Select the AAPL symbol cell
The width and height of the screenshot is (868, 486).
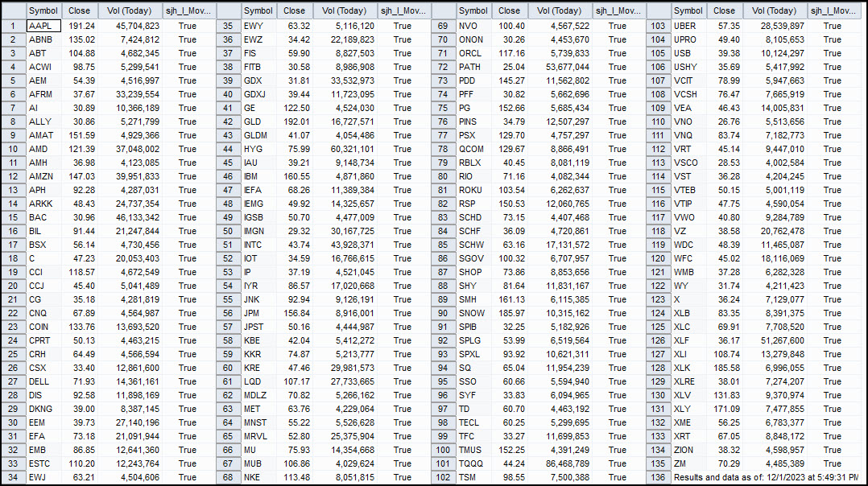tap(43, 26)
